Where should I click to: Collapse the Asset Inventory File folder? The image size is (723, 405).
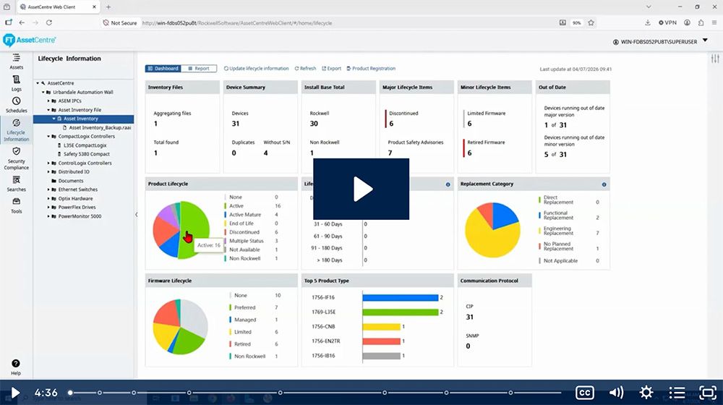coord(48,110)
